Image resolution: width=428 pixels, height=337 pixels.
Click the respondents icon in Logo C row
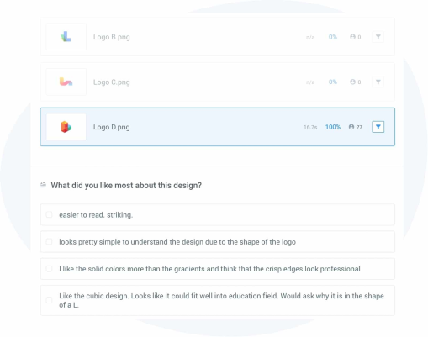[352, 82]
